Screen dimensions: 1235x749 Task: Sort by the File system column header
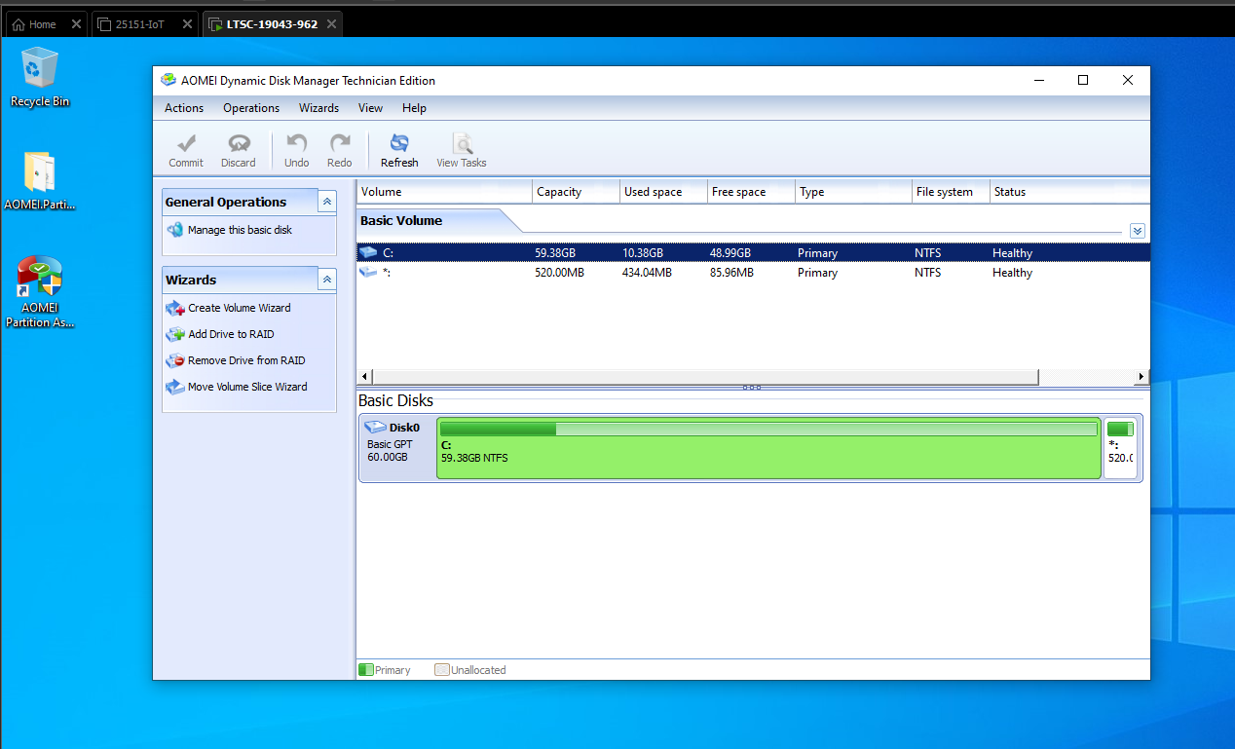(952, 192)
